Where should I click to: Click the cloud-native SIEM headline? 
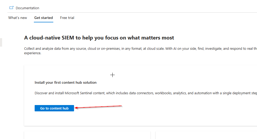[x=99, y=38]
